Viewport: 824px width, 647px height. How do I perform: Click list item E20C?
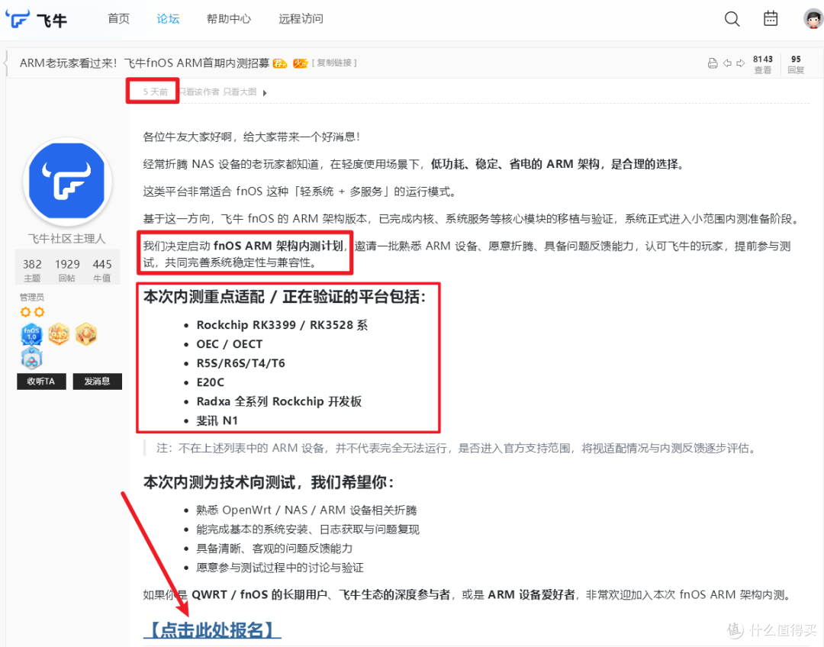click(x=211, y=382)
